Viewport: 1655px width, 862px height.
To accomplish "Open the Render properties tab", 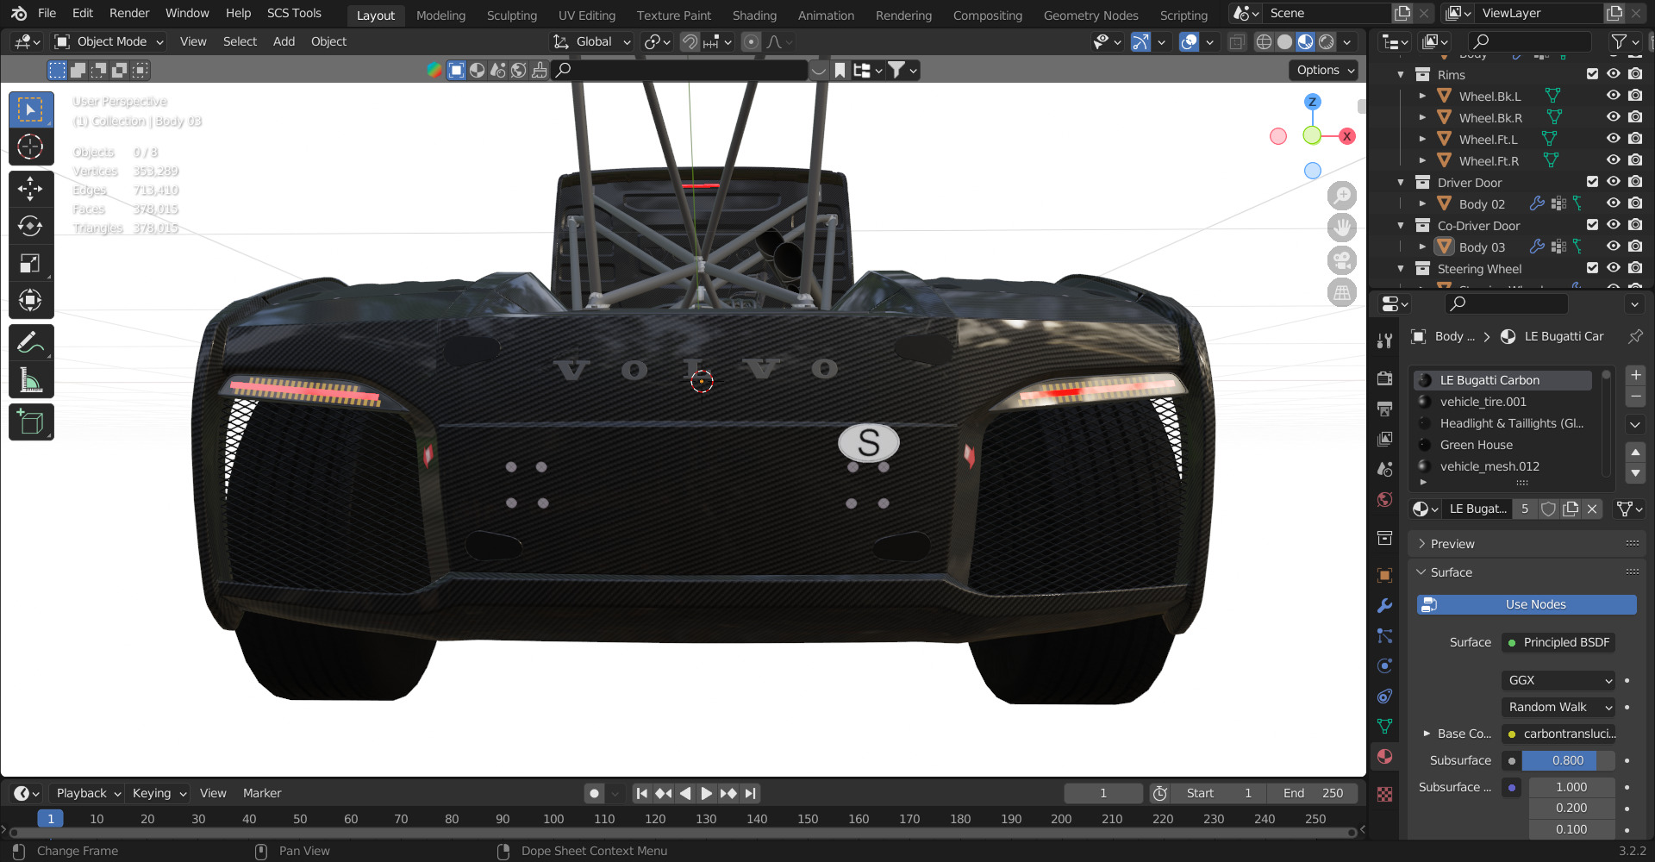I will click(1384, 378).
